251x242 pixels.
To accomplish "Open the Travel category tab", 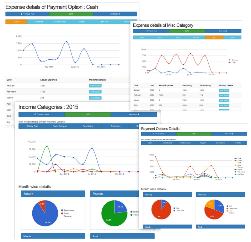I will click(232, 37).
